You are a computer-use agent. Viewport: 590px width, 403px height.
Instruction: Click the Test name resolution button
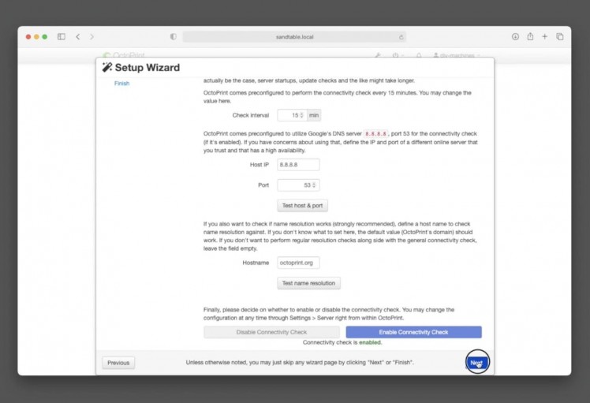(x=308, y=283)
